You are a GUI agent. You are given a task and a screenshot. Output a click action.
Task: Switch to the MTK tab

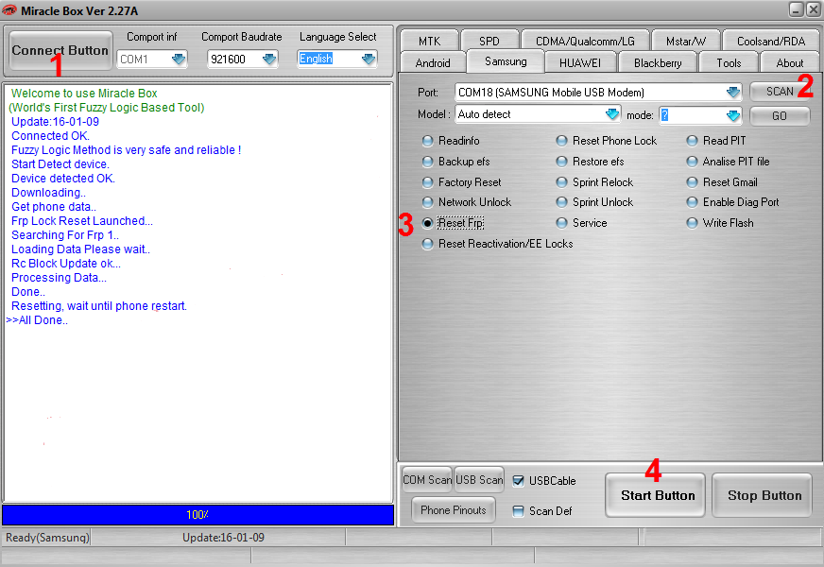429,41
